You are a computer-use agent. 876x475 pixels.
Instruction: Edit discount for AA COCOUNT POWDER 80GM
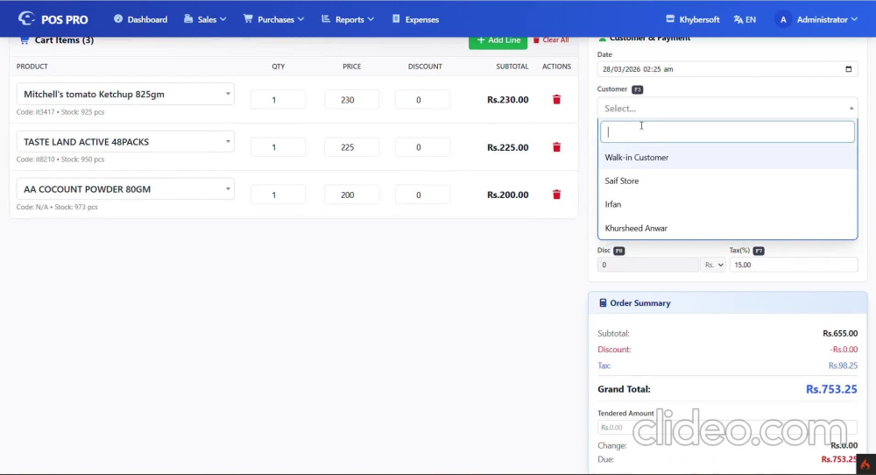tap(422, 195)
